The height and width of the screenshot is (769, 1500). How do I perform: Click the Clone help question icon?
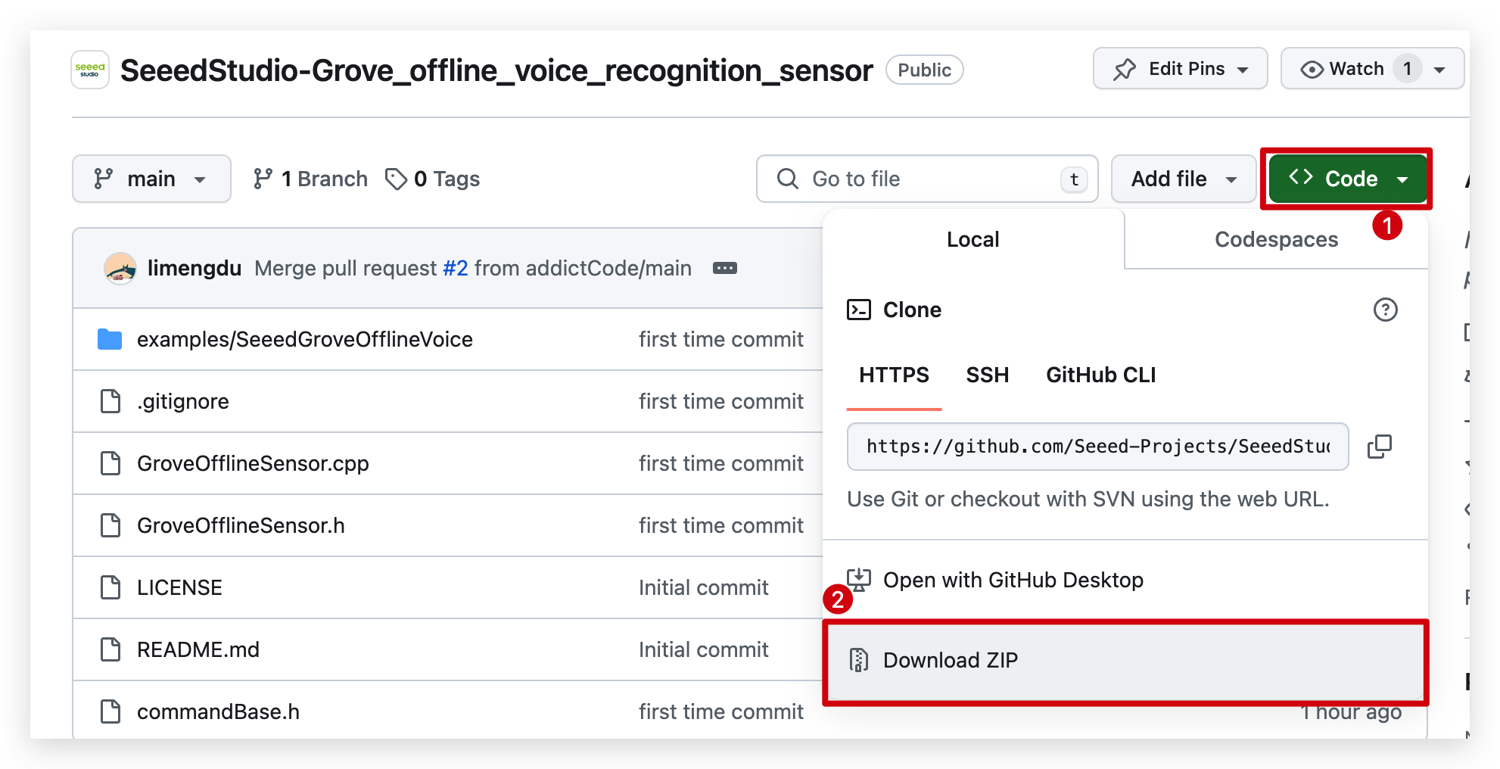[x=1385, y=310]
